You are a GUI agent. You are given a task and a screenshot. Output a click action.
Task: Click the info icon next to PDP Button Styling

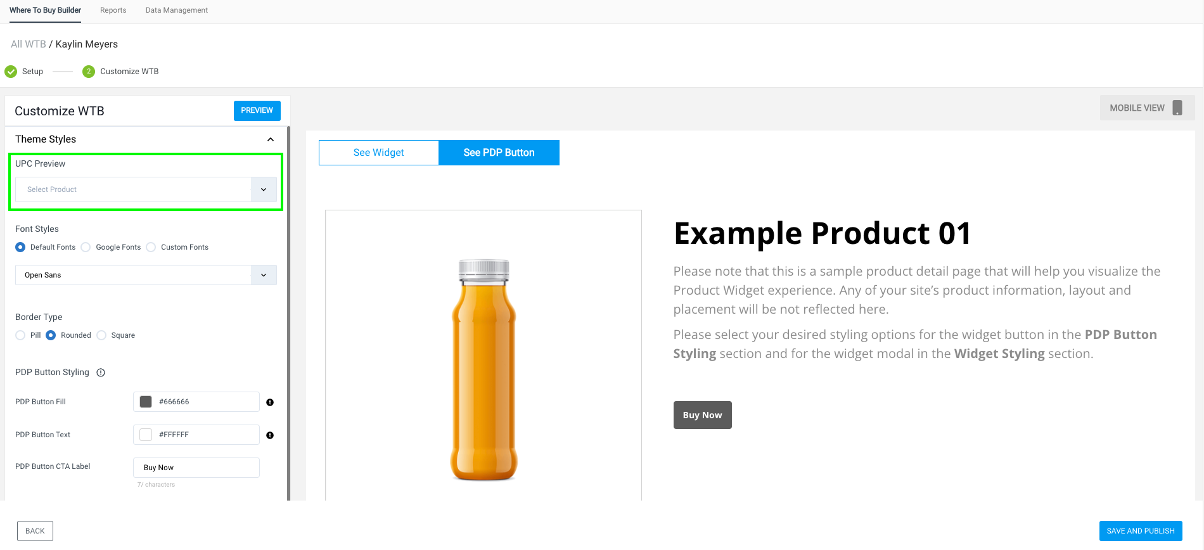tap(101, 373)
